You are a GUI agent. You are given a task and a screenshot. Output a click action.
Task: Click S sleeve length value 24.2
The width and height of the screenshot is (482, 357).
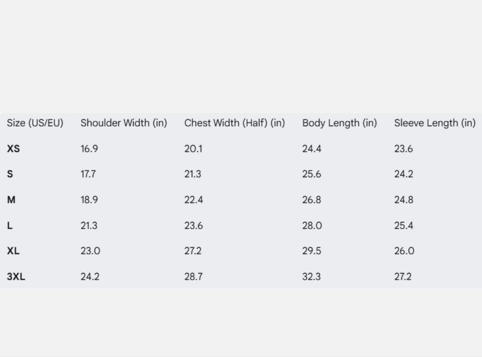tap(403, 174)
